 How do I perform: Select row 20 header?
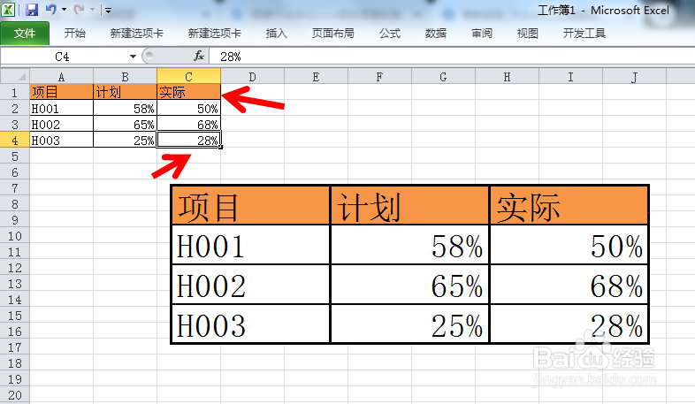click(15, 395)
